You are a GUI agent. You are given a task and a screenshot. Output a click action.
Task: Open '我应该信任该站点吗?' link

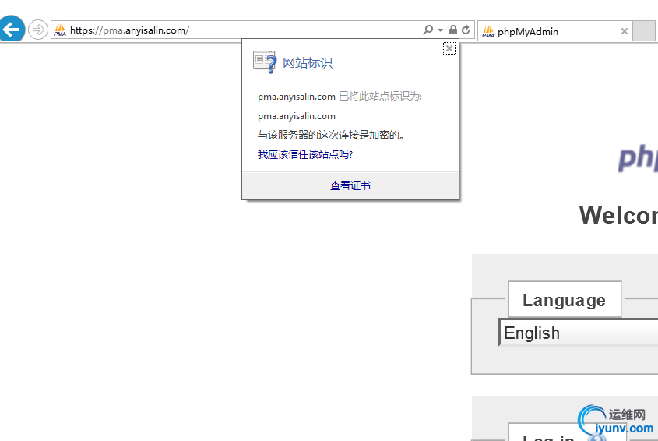tap(305, 154)
